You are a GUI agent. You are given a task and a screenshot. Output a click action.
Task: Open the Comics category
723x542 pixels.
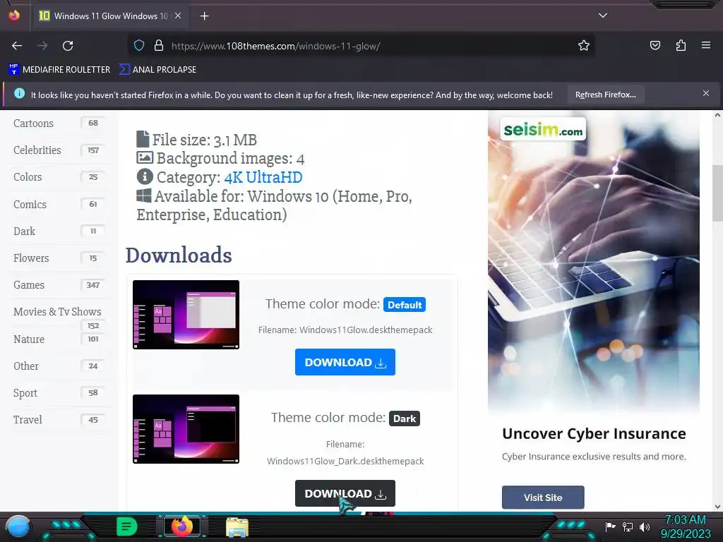pos(30,204)
